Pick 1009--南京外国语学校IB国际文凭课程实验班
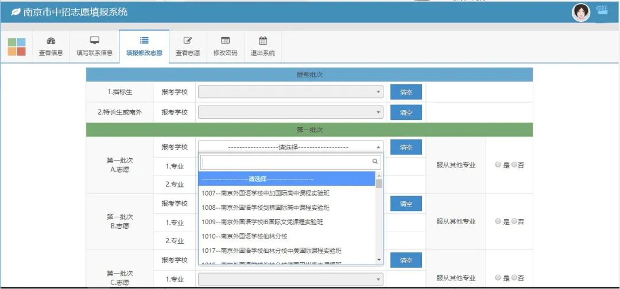 point(286,222)
